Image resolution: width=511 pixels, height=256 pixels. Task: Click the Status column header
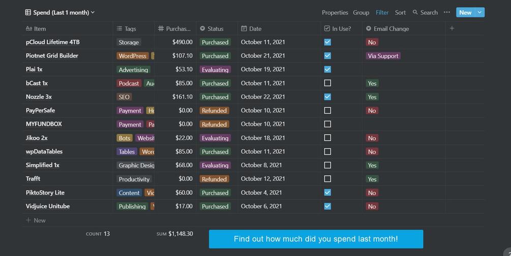pyautogui.click(x=217, y=28)
